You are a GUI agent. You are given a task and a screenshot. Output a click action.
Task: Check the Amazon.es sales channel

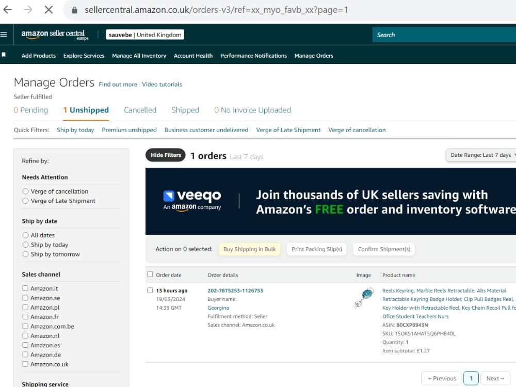coord(25,345)
